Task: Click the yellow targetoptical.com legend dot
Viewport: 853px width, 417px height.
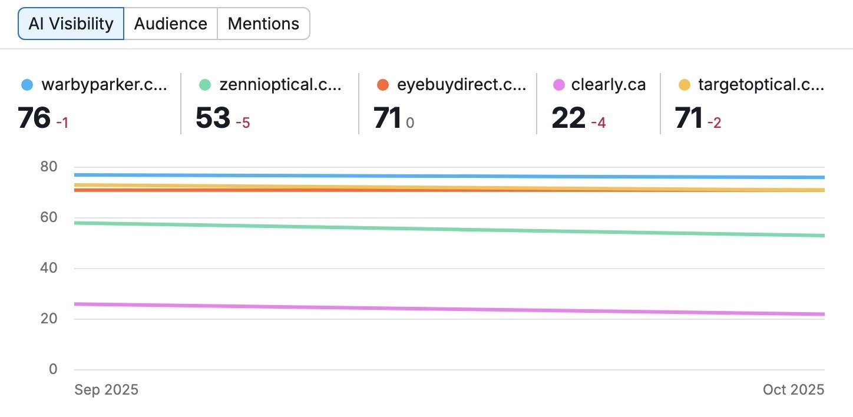Action: pyautogui.click(x=685, y=84)
